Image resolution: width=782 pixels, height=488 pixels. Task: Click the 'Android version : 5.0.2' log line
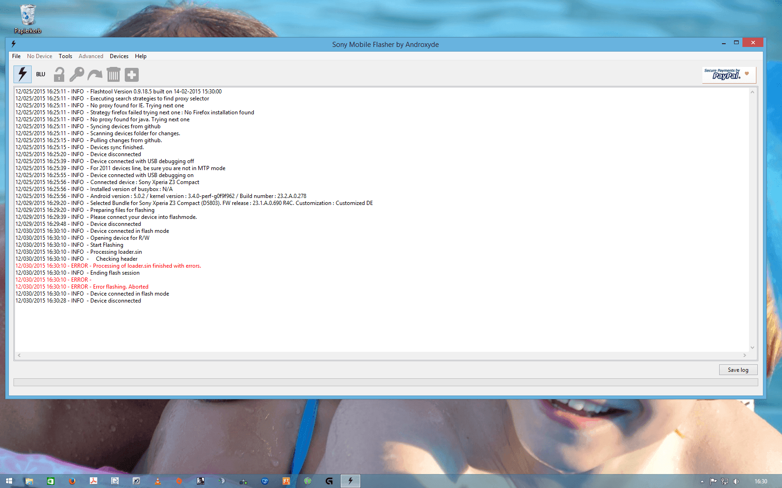(161, 196)
